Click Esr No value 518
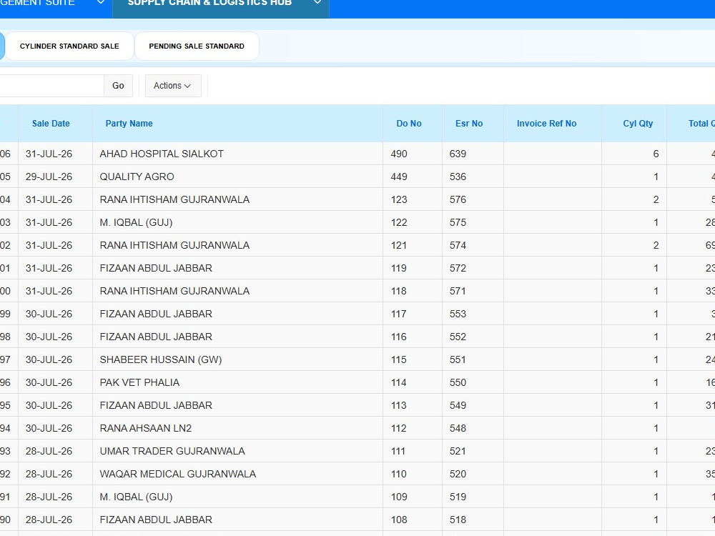The height and width of the screenshot is (536, 715). point(458,520)
